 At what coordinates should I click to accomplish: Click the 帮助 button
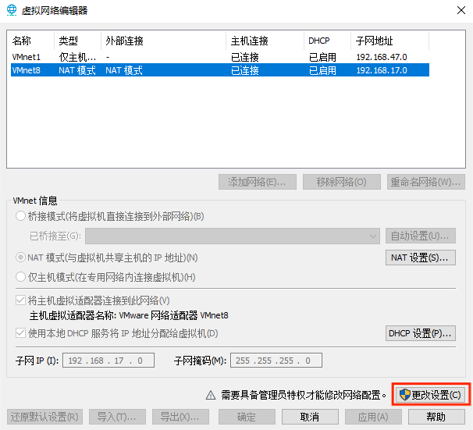[436, 417]
